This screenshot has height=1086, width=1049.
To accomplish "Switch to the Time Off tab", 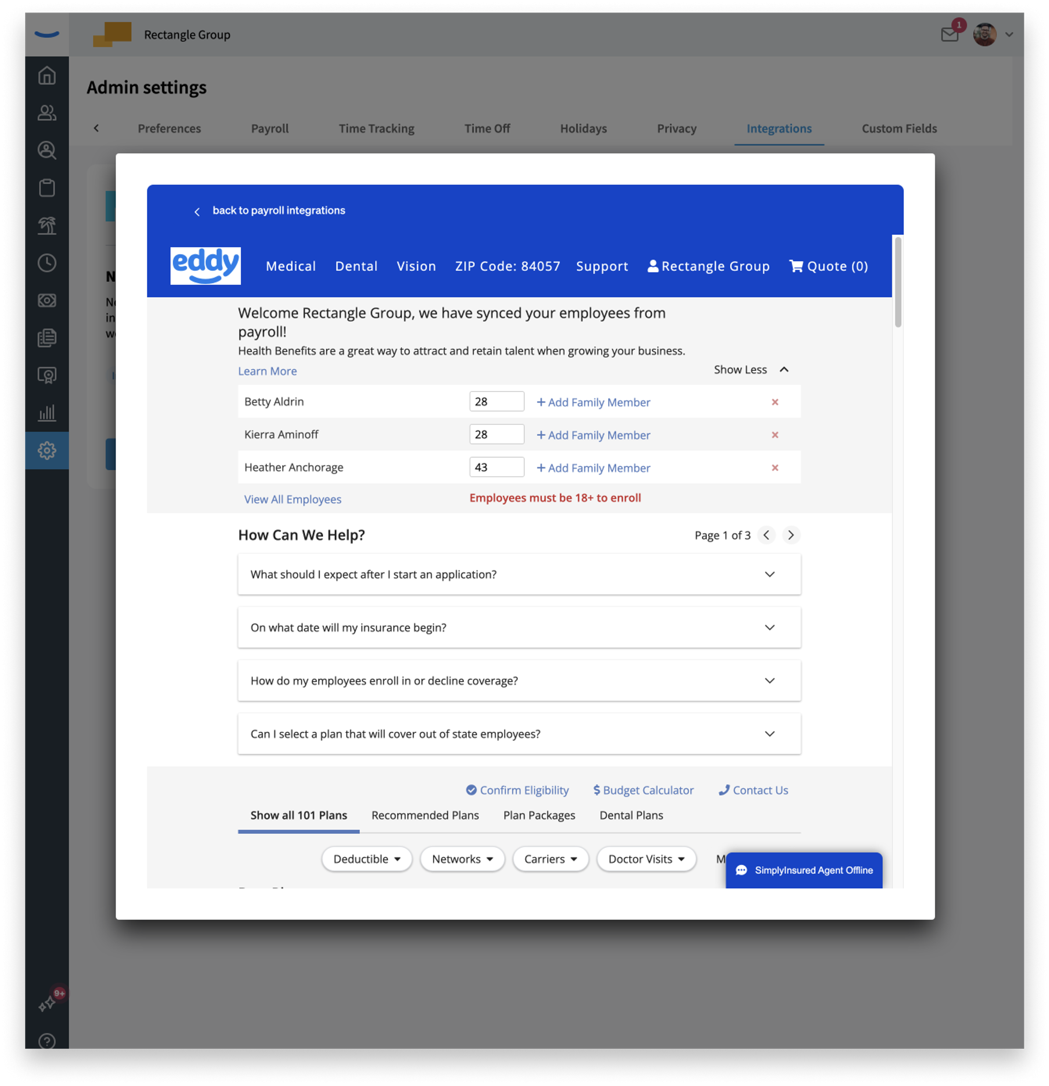I will coord(487,128).
